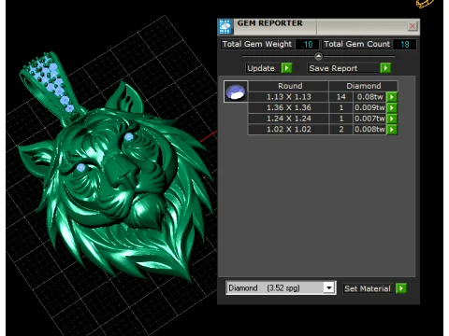
Task: Apply material with the green Set Material arrow
Action: pos(401,288)
